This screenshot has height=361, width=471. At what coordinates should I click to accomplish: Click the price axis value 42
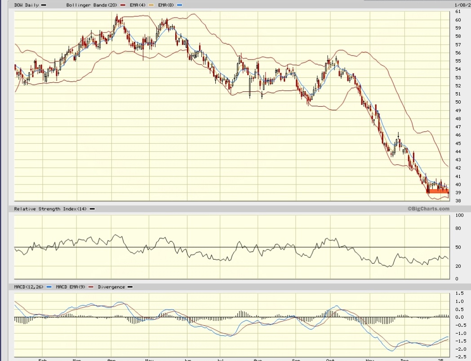(x=458, y=168)
